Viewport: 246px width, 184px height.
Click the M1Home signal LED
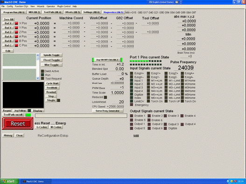pyautogui.click(x=182, y=80)
